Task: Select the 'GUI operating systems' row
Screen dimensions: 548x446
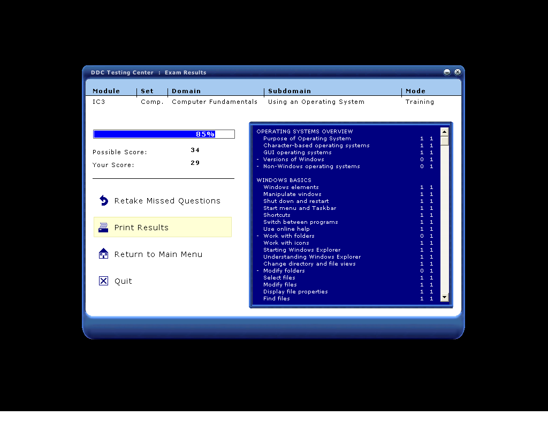Action: point(345,153)
